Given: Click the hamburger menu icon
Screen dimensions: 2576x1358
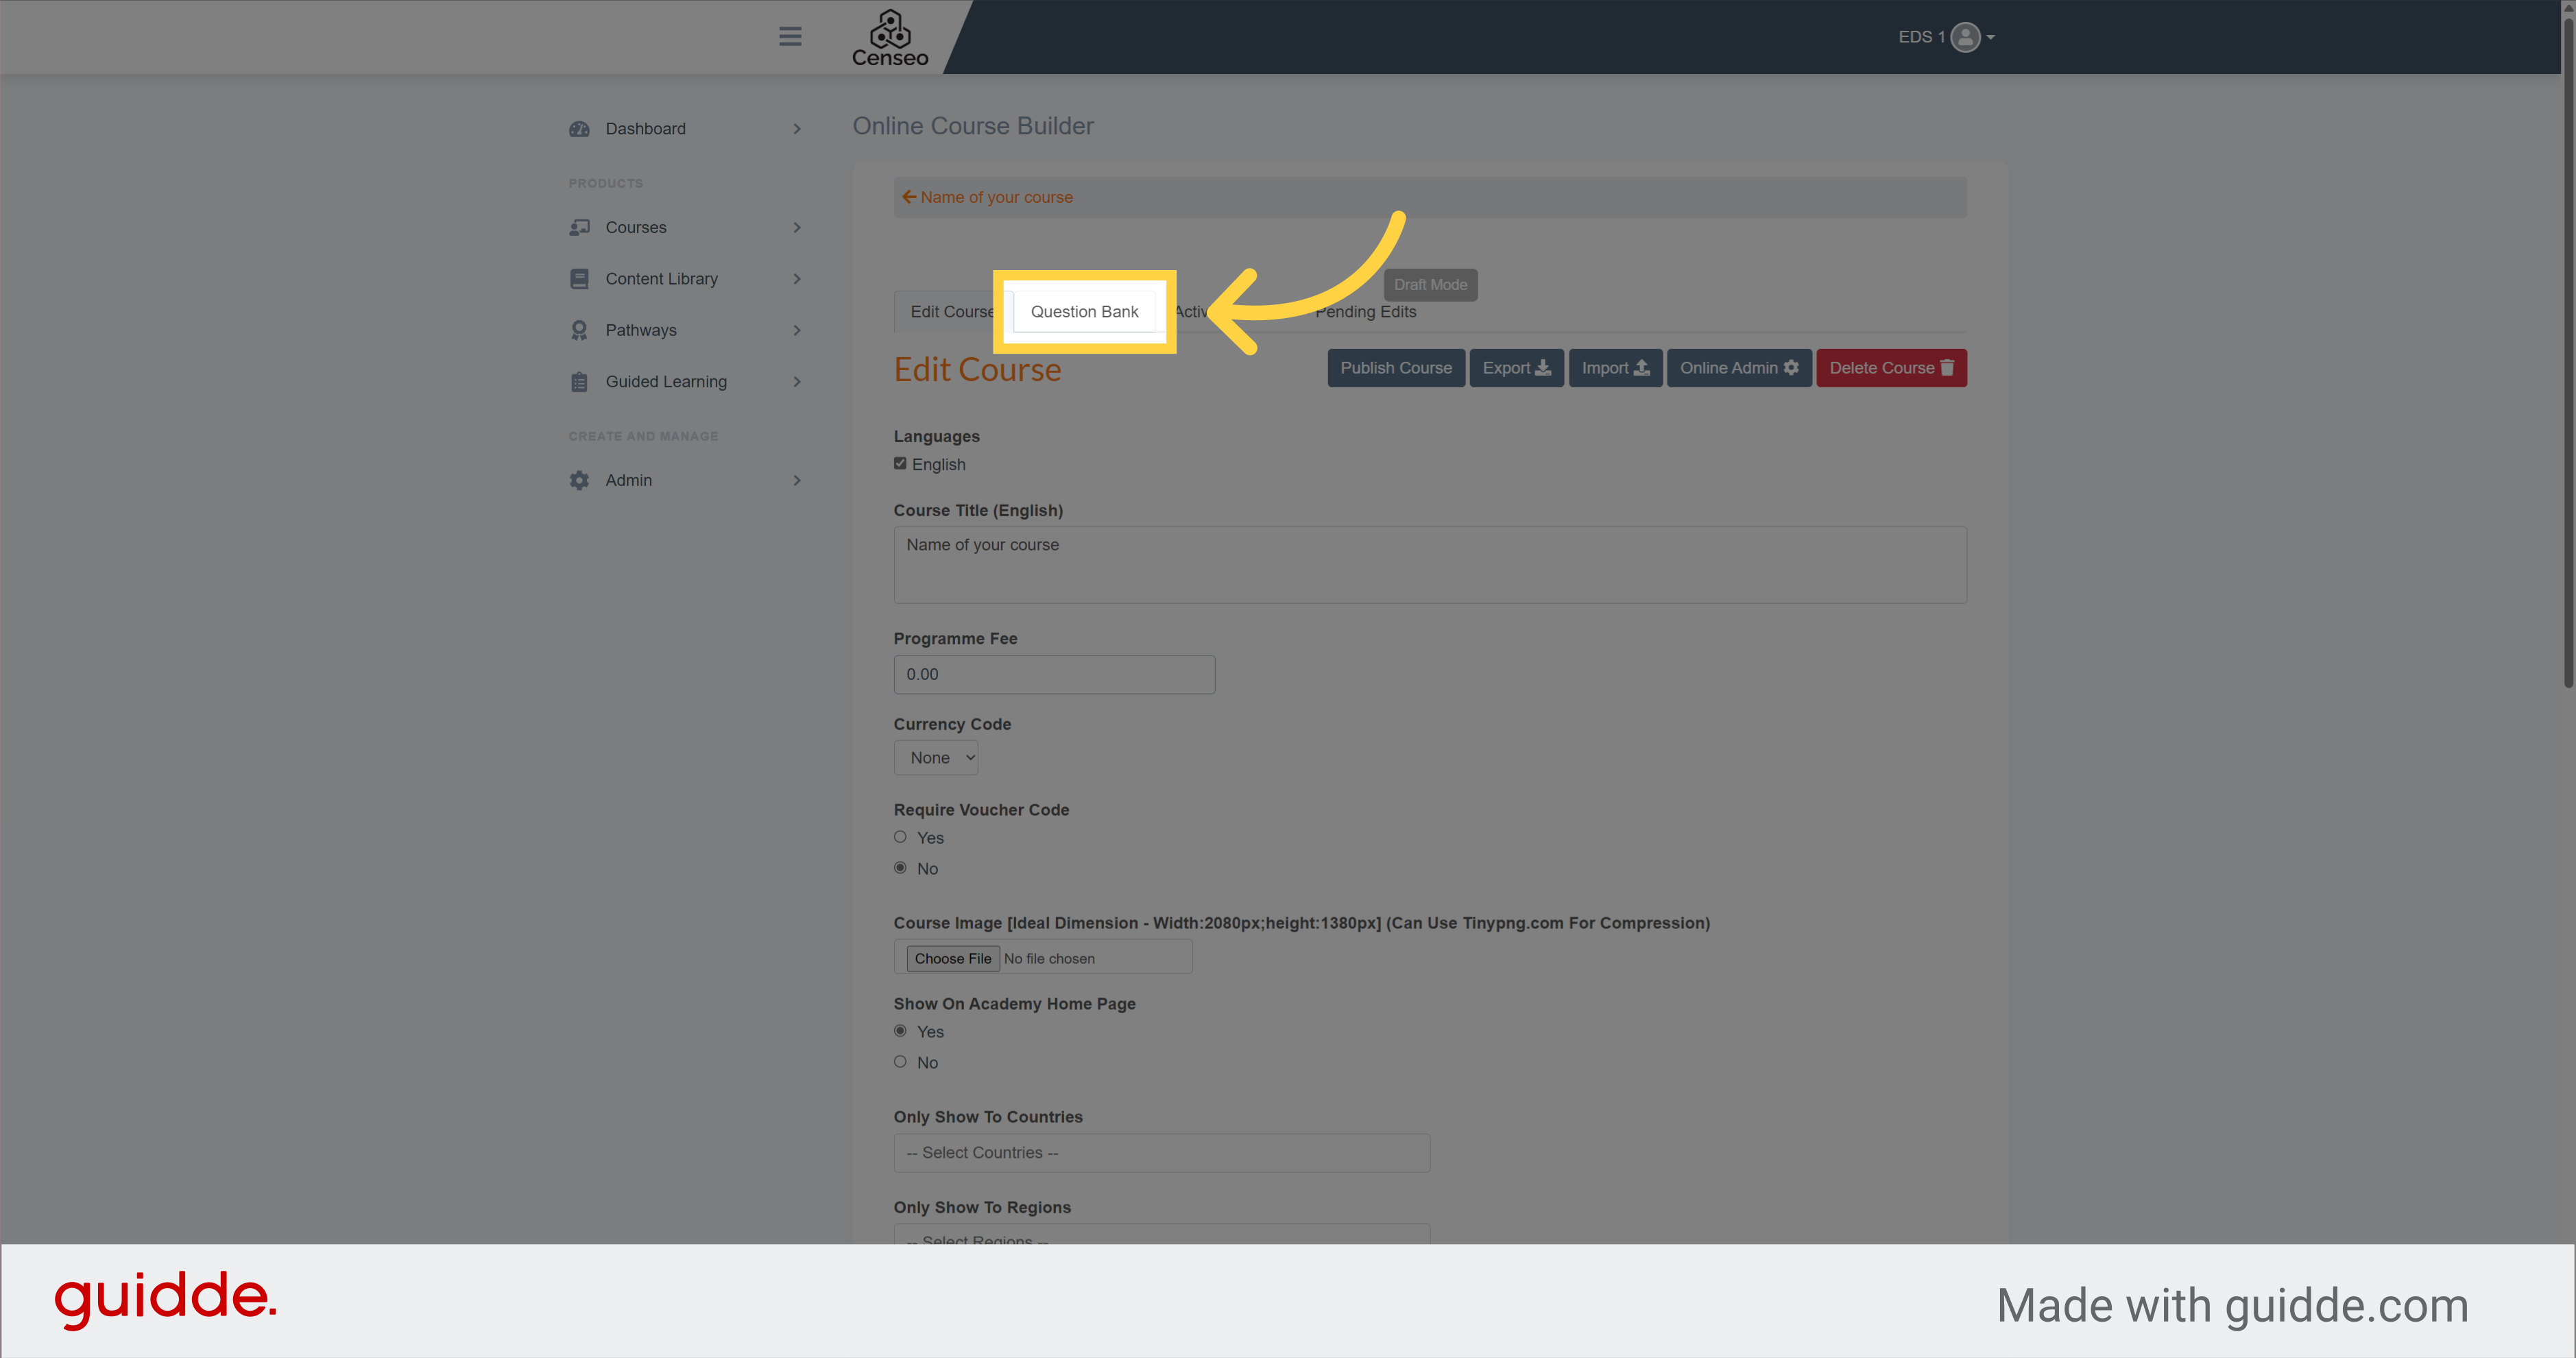Looking at the screenshot, I should tap(789, 36).
